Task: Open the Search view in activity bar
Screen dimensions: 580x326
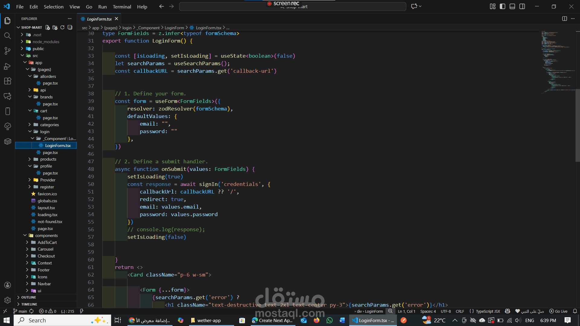Action: point(8,36)
